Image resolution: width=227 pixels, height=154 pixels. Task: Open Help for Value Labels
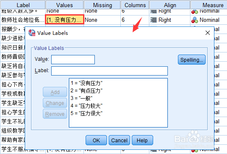[x=142, y=140]
